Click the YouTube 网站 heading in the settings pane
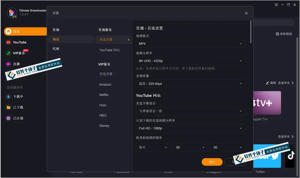The image size is (300, 178). [148, 96]
